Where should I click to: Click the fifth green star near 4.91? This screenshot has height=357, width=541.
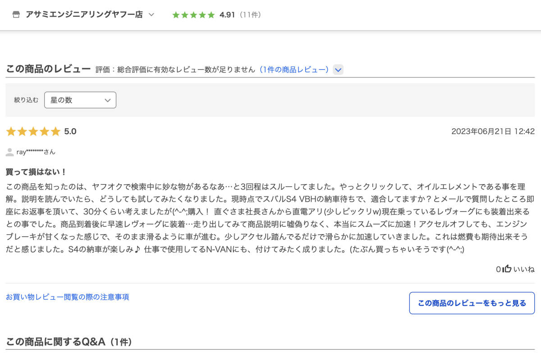click(x=211, y=14)
